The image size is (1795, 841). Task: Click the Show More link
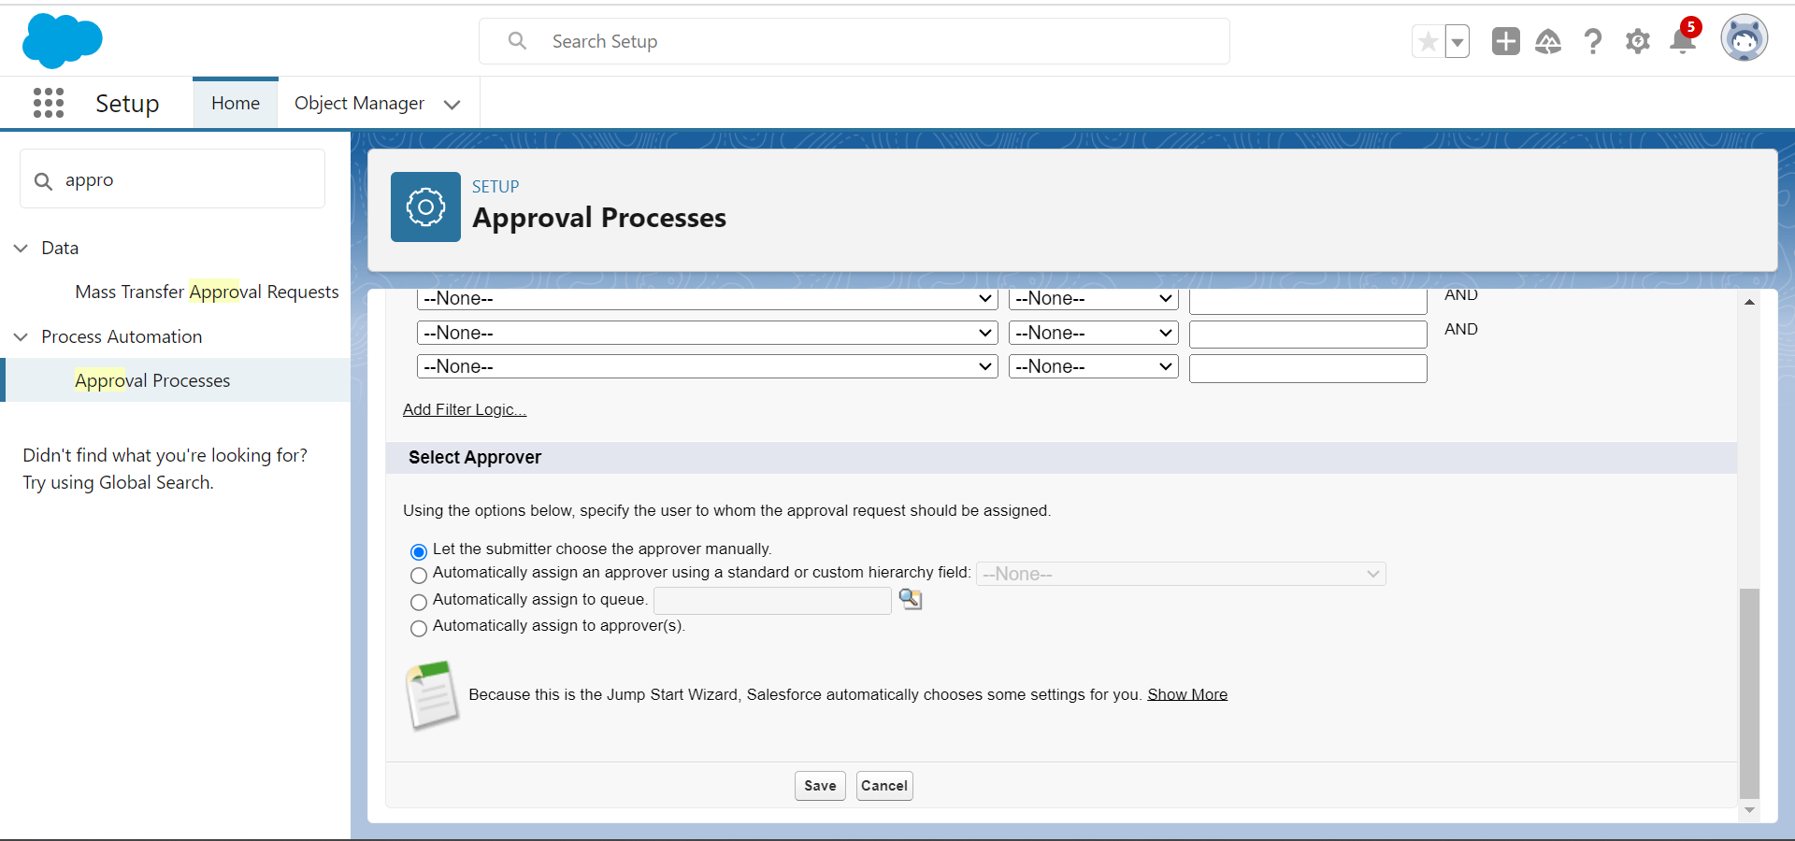(1187, 694)
